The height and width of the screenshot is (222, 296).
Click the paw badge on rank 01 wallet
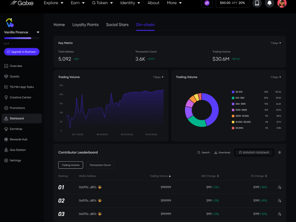(x=100, y=187)
